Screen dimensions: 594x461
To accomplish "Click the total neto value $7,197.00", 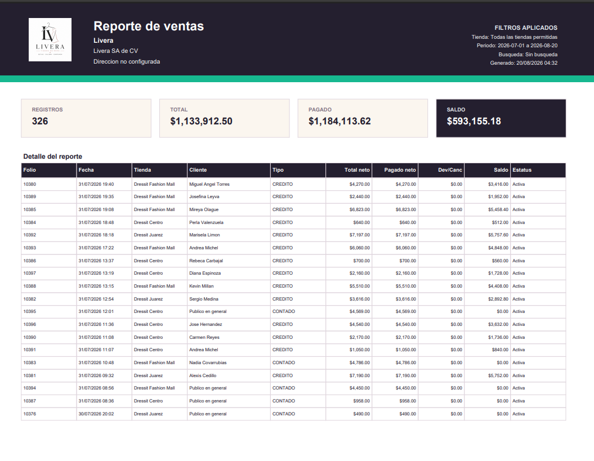I will [x=360, y=235].
